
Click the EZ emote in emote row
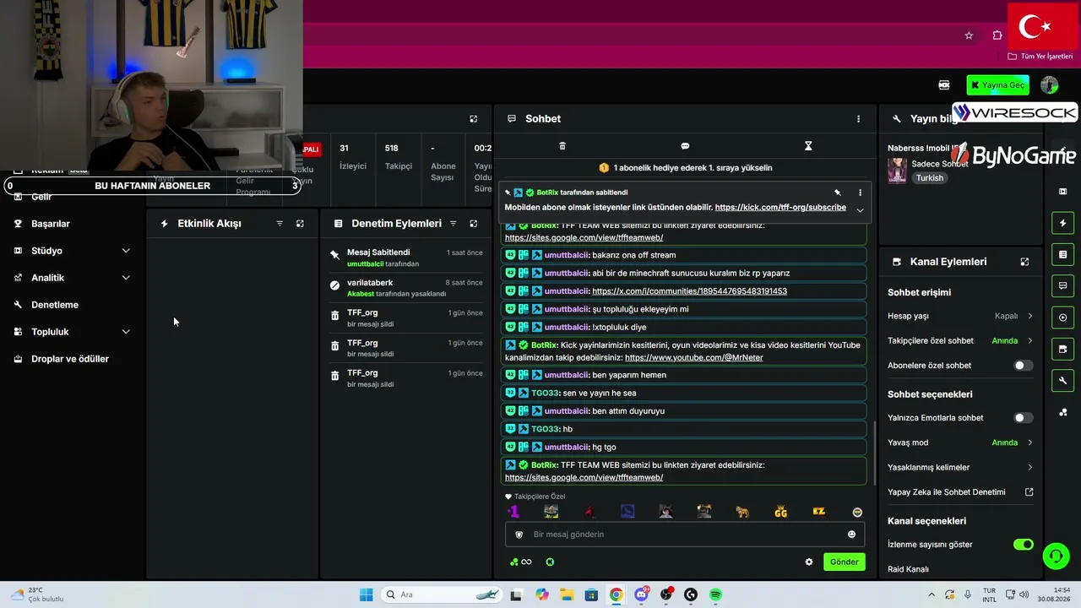818,512
